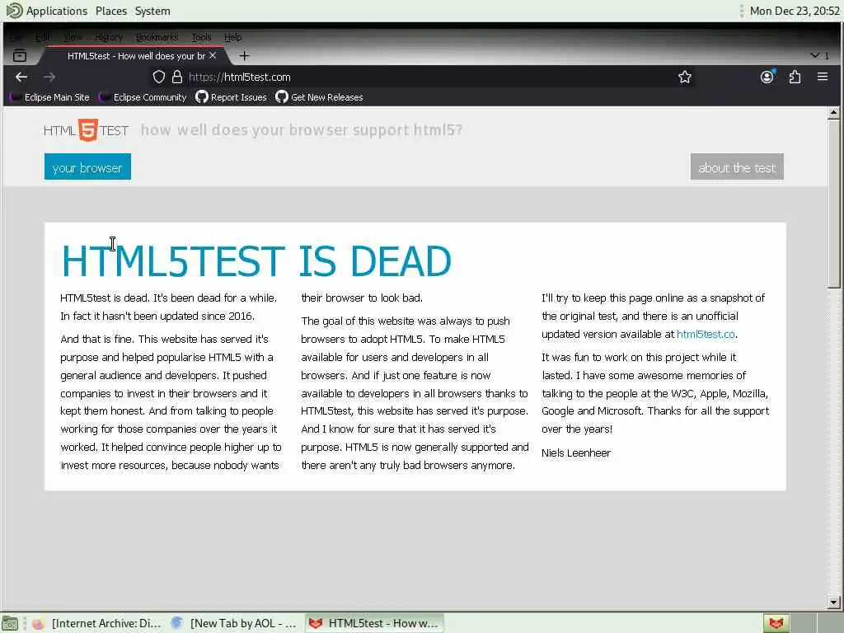Open the Report Issues GitHub bookmark
Image resolution: width=844 pixels, height=633 pixels.
click(x=231, y=97)
